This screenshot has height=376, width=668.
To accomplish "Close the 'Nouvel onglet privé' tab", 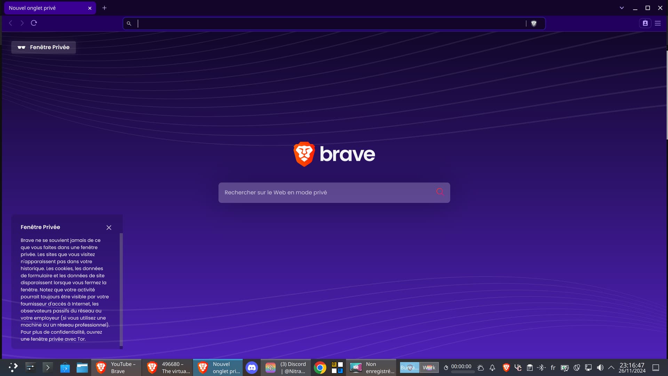I will pos(90,8).
